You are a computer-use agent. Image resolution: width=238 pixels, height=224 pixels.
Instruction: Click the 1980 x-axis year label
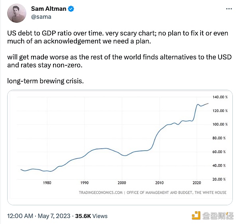tap(47, 183)
